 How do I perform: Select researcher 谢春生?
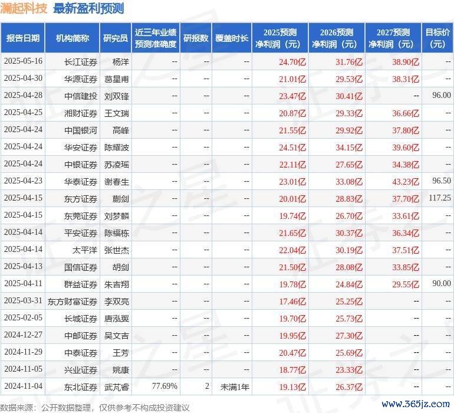116,182
